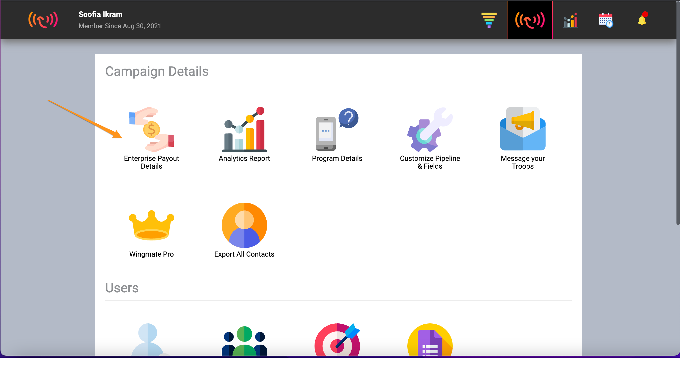
Task: Open the notifications bell icon
Action: [x=642, y=19]
